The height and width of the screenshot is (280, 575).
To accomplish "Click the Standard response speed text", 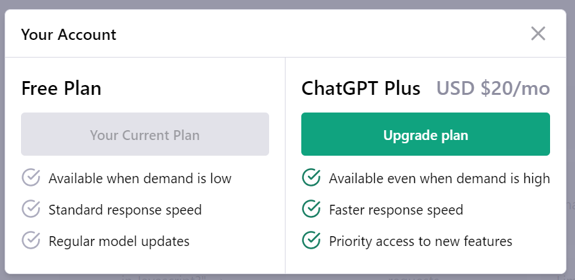I will click(125, 210).
